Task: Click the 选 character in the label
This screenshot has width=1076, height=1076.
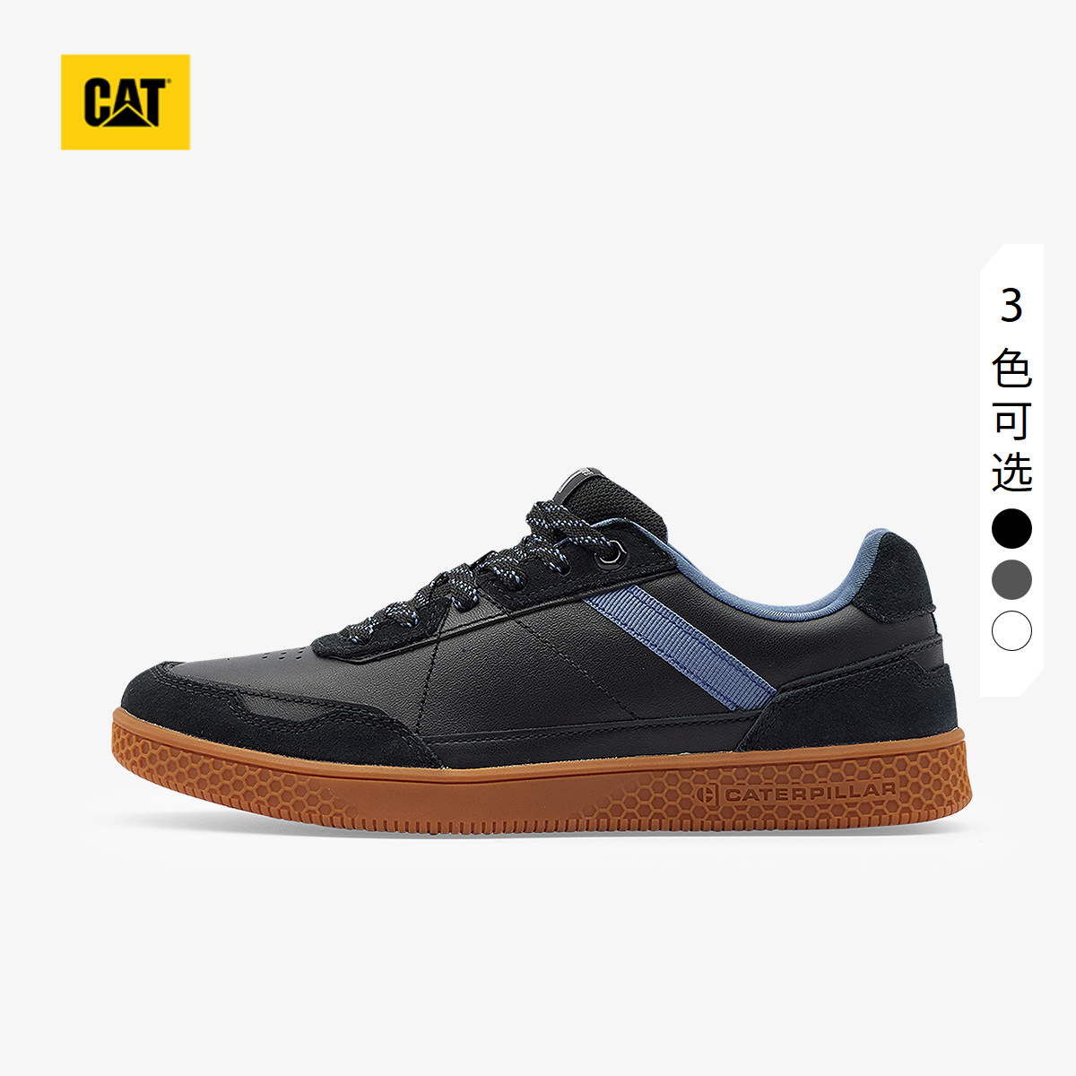Action: click(x=1011, y=472)
